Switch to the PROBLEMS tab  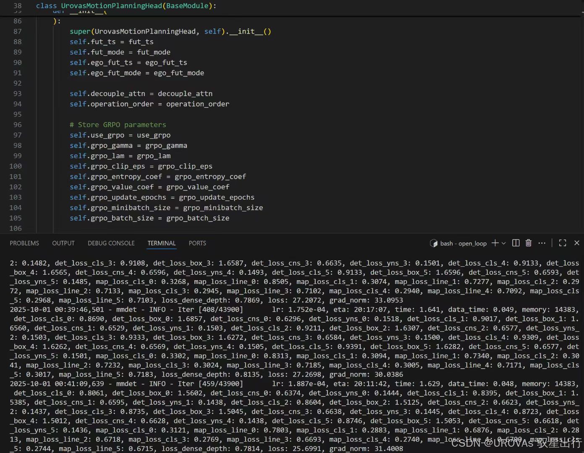click(x=24, y=243)
